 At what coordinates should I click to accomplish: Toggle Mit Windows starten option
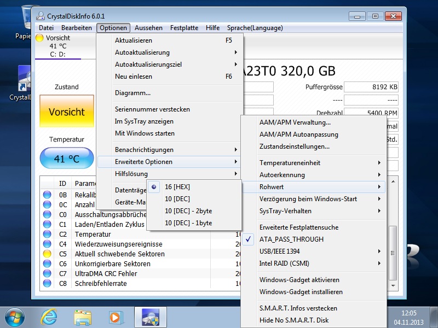click(x=170, y=133)
